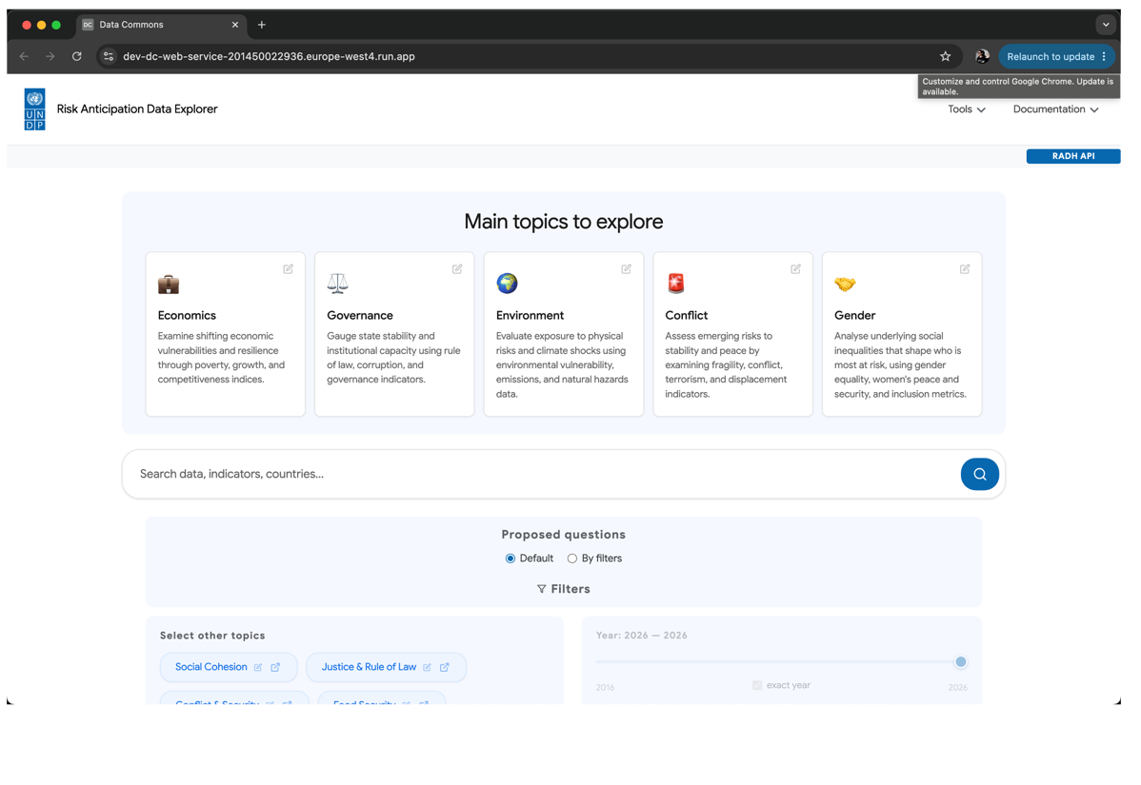This screenshot has height=785, width=1141.
Task: Click the Proposed questions heading
Action: (x=563, y=534)
